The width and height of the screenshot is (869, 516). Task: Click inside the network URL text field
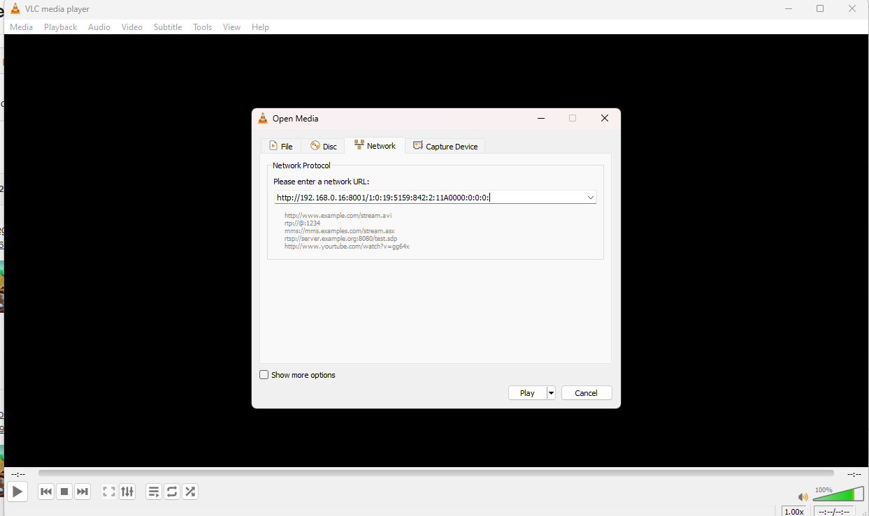pos(426,198)
